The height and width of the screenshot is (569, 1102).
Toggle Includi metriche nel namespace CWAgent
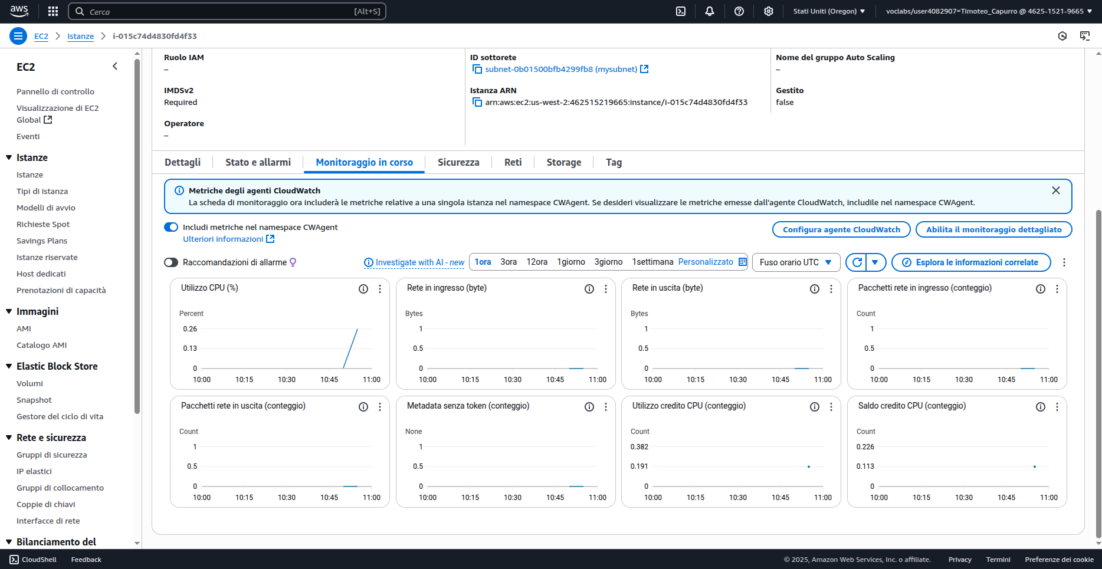point(171,227)
